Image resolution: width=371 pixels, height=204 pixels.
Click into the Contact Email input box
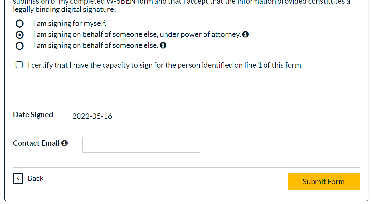(141, 144)
